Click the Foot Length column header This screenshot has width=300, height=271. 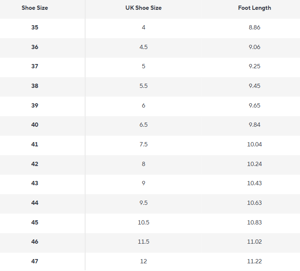point(254,8)
